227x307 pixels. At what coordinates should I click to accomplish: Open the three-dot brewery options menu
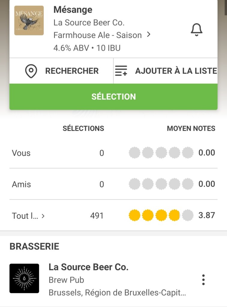tap(203, 279)
